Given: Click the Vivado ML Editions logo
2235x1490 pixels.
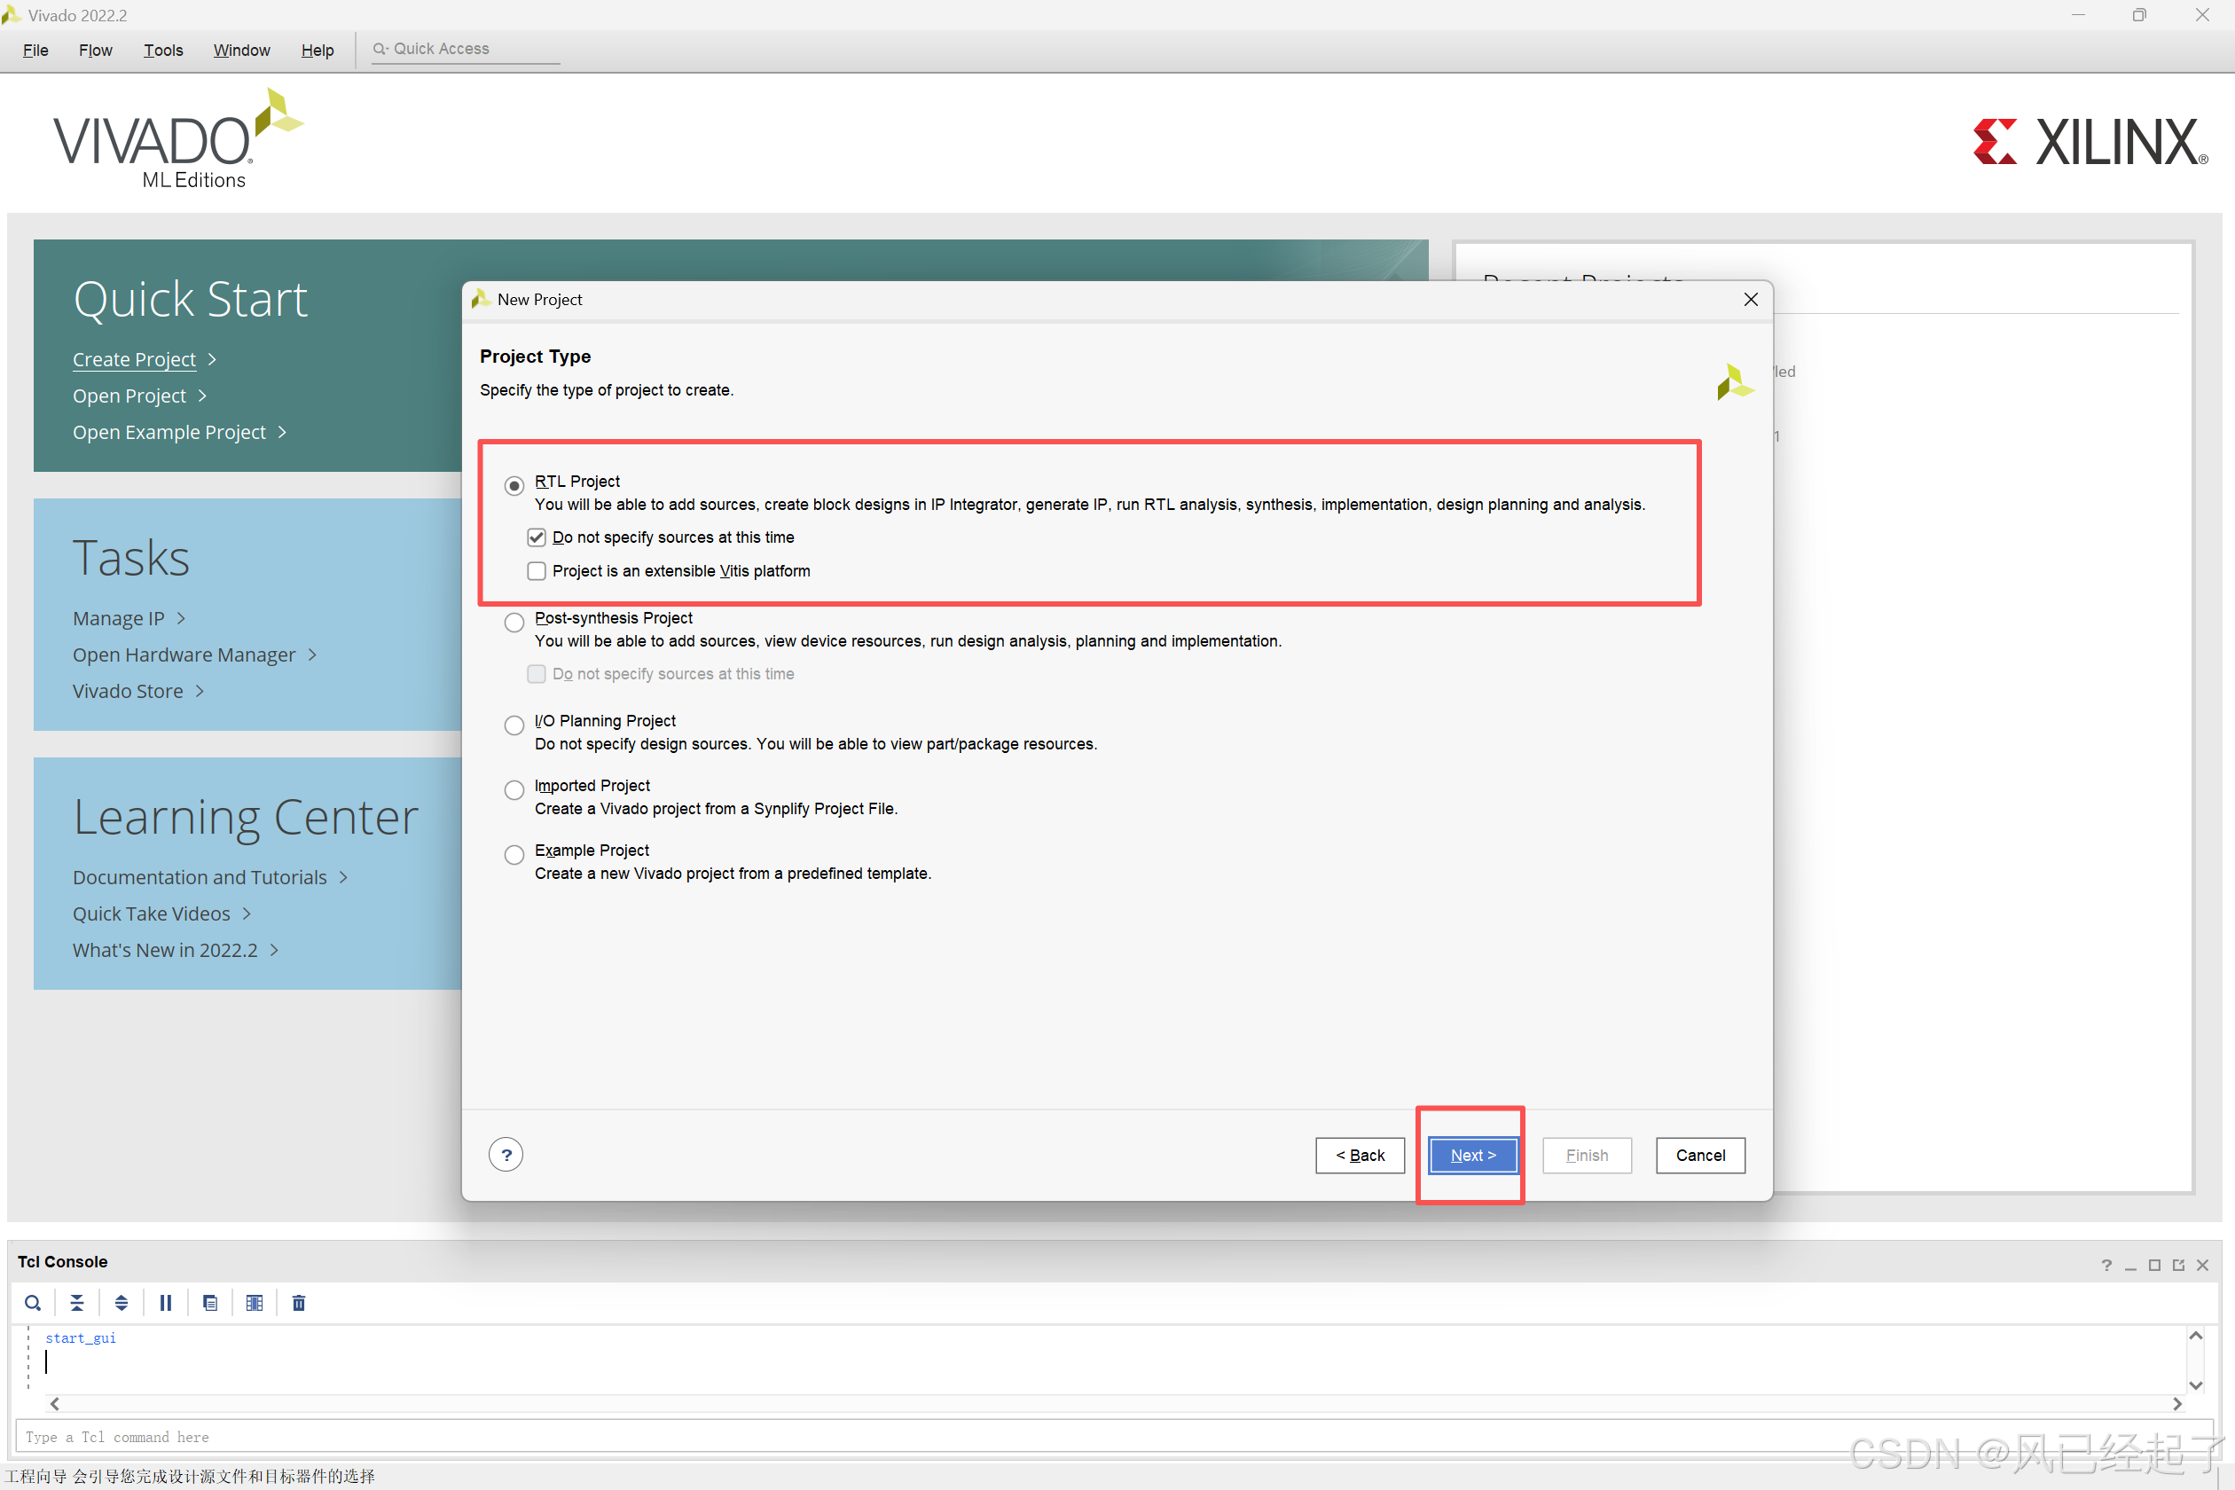Looking at the screenshot, I should 177,138.
